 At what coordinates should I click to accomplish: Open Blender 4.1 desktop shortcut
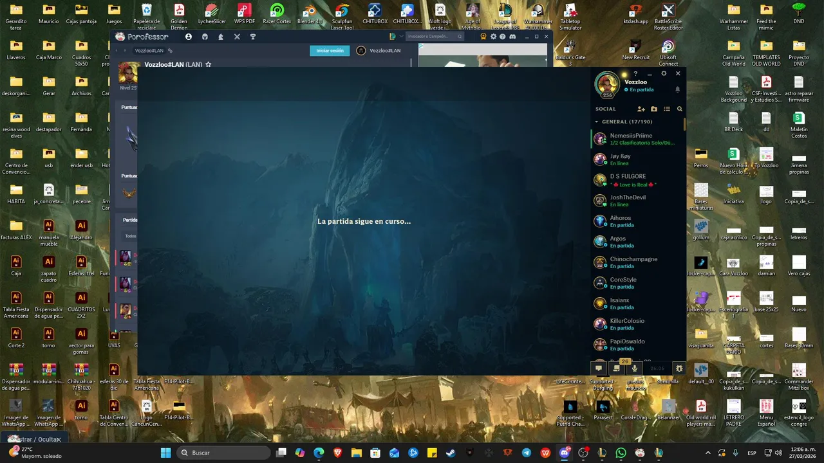pos(310,15)
